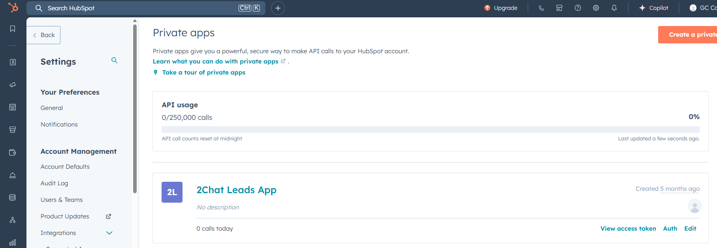
Task: Click the plus quick-create button
Action: click(x=278, y=8)
